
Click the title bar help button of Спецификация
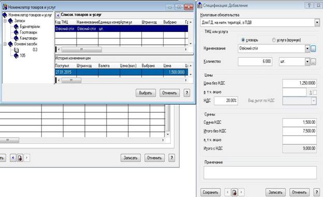click(x=309, y=5)
